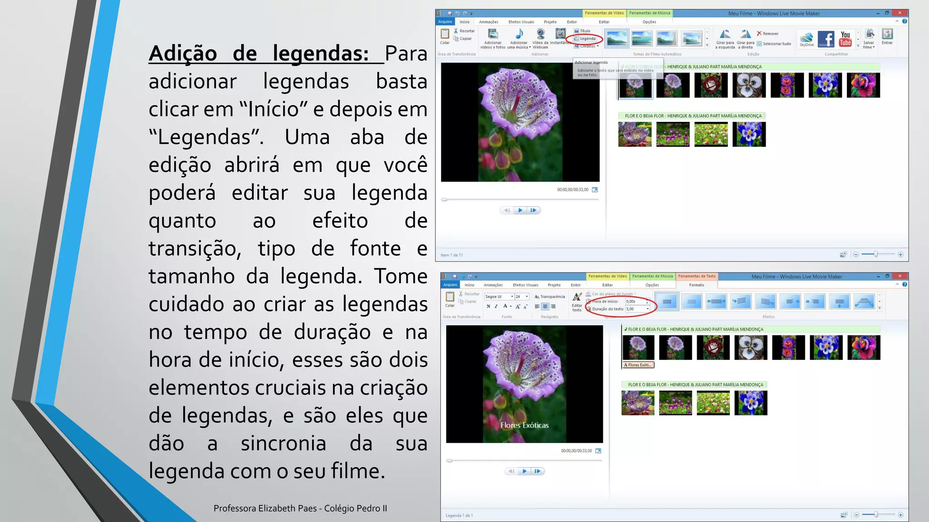Open the font size 24 dropdown
Image resolution: width=929 pixels, height=522 pixels.
527,296
